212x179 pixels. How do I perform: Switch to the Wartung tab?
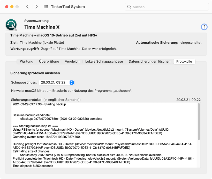pos(26,61)
